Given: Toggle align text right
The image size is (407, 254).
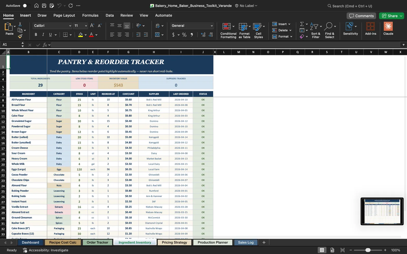Looking at the screenshot, I should point(127,35).
